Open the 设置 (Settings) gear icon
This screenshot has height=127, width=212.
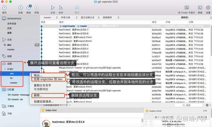click(x=208, y=7)
